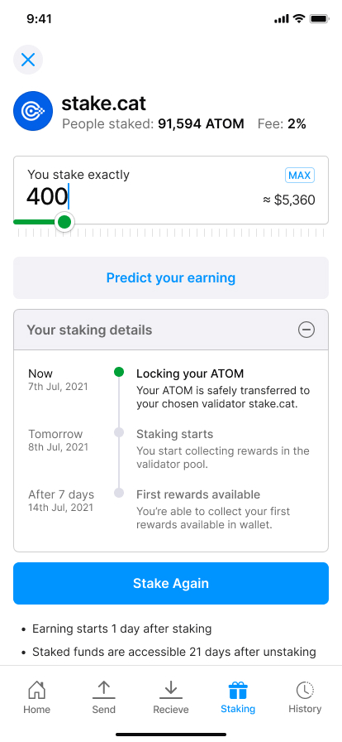Image resolution: width=342 pixels, height=742 pixels.
Task: Open the Home tab icon
Action: point(37,690)
